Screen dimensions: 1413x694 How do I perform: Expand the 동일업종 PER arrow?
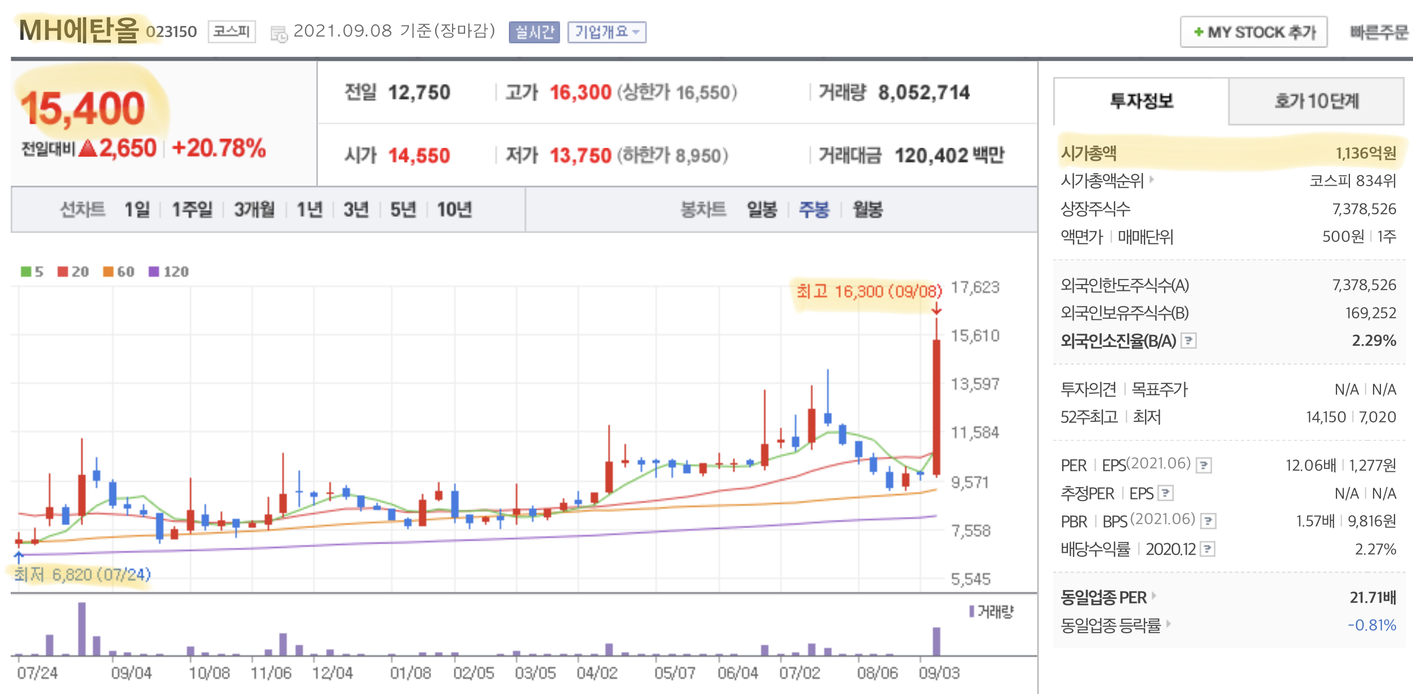1154,596
